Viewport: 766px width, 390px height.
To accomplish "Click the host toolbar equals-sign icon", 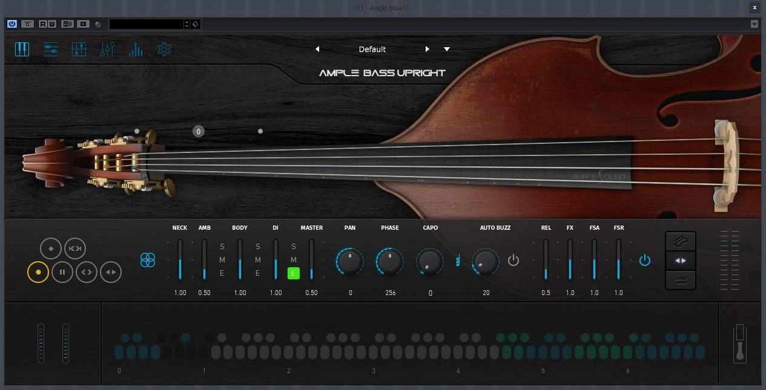I will 84,24.
